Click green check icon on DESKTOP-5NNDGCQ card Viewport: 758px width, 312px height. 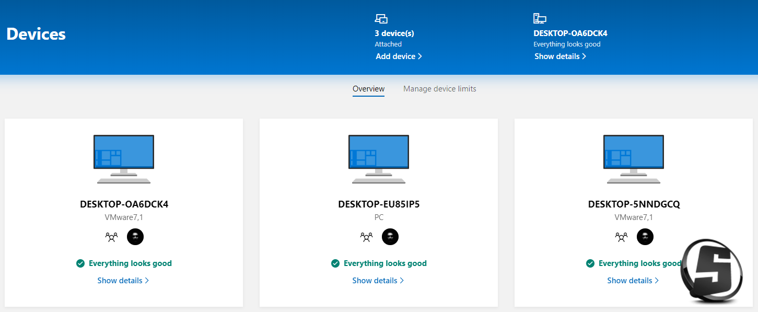(x=590, y=263)
